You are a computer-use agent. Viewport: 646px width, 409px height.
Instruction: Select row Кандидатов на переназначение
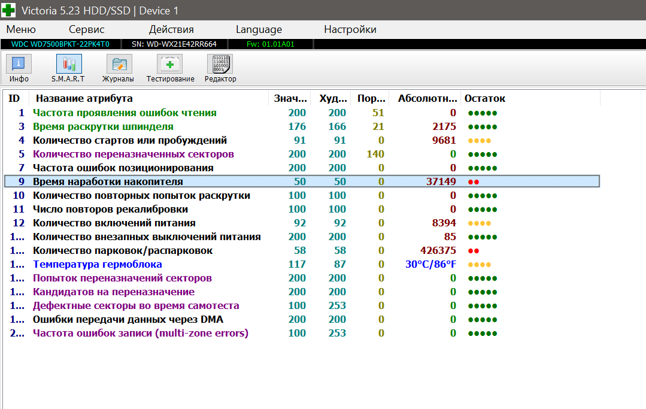[302, 292]
